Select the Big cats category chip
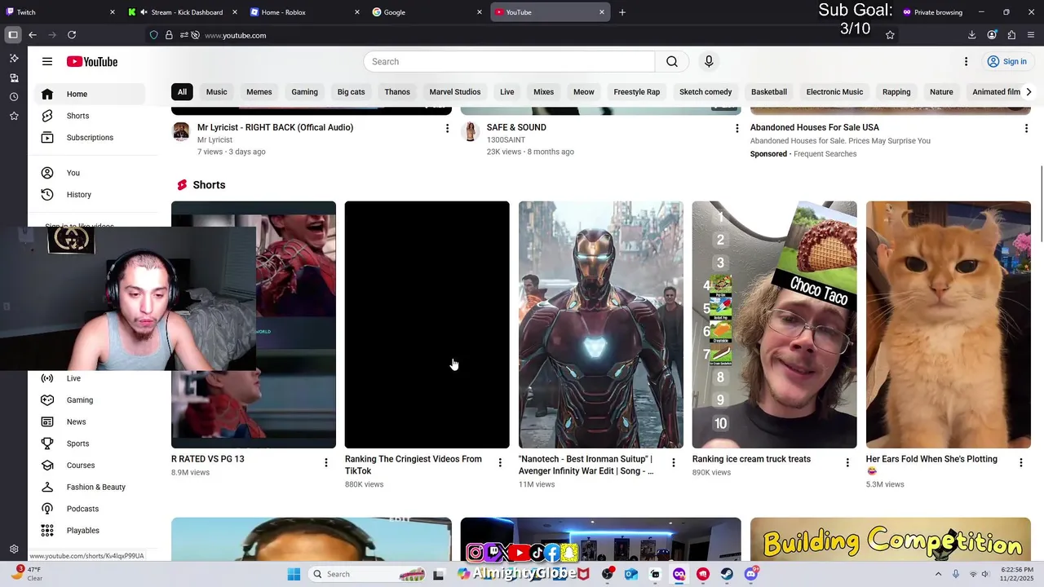The width and height of the screenshot is (1044, 587). click(x=352, y=92)
